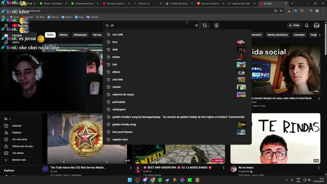327x184 pixels.
Task: Open Steam from taskbar
Action: tap(167, 180)
